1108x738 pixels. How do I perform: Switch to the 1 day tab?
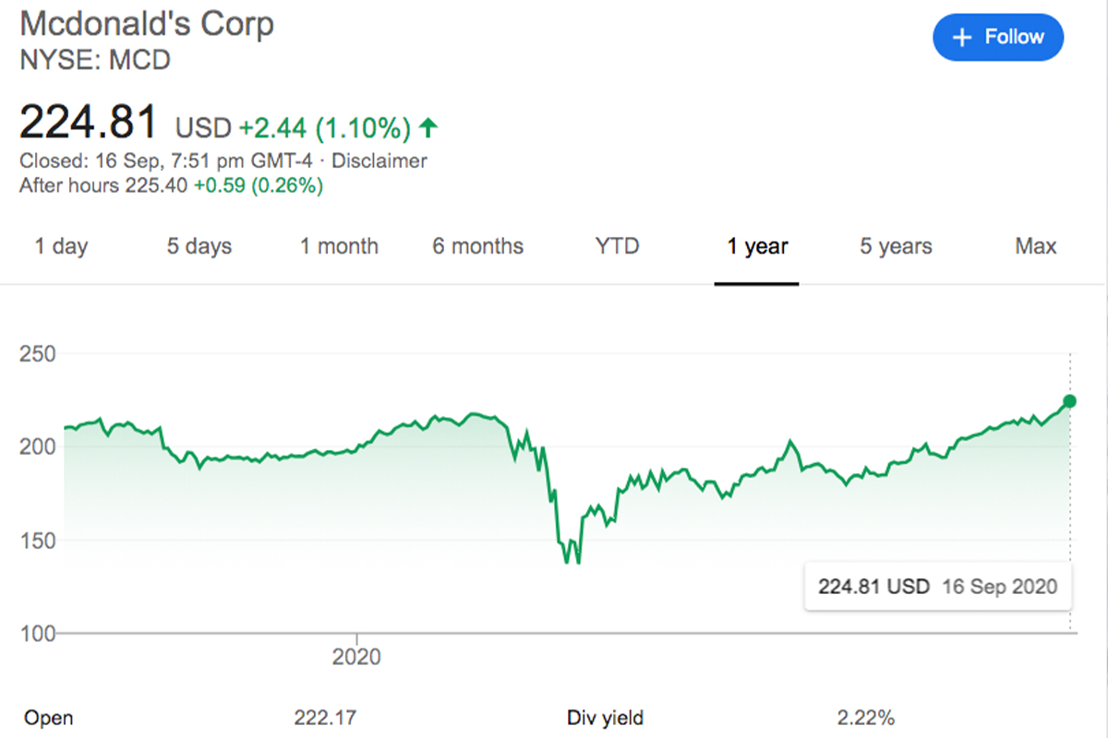coord(61,246)
